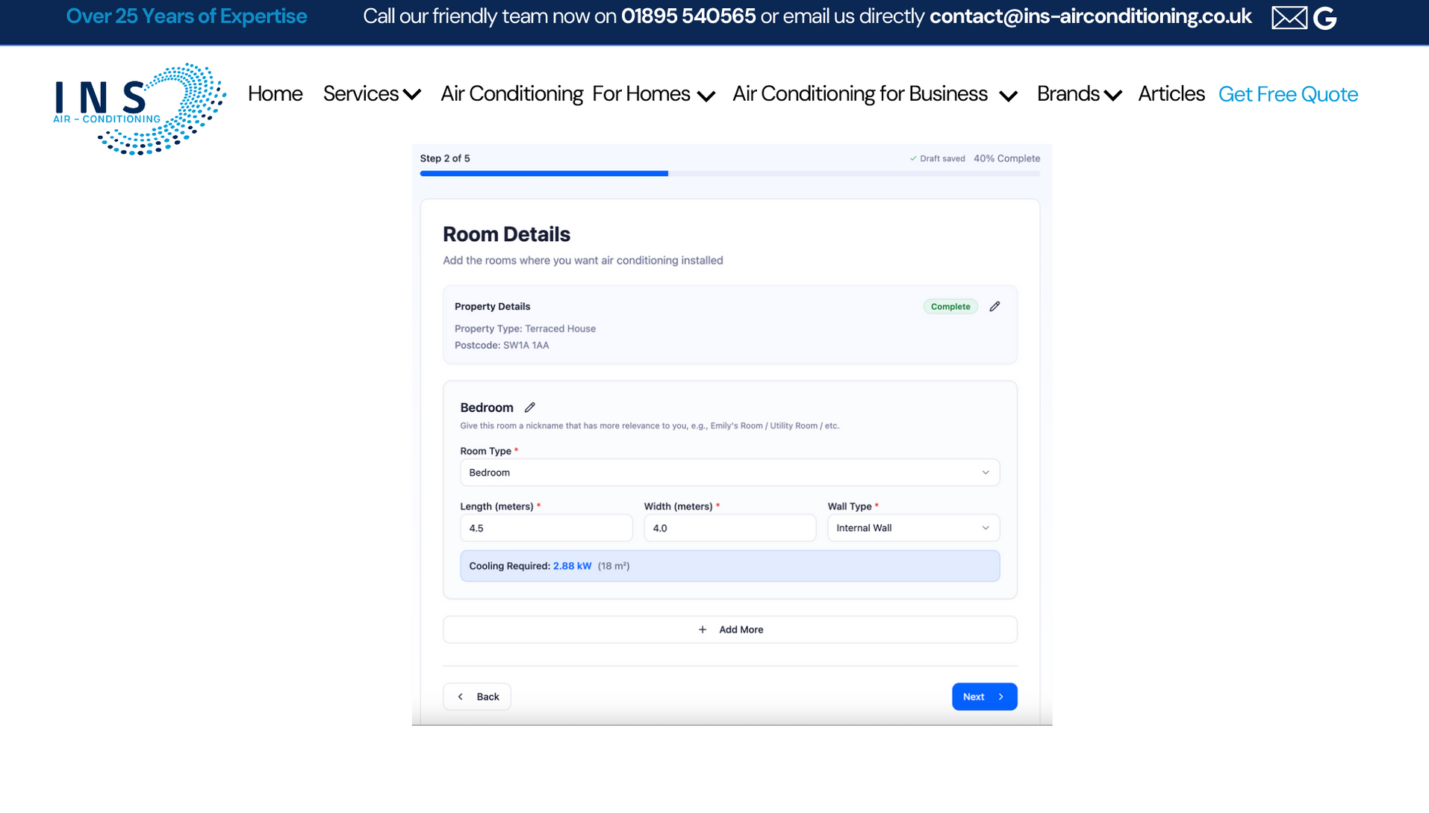Click Property Type: Terraced House text

pos(525,329)
